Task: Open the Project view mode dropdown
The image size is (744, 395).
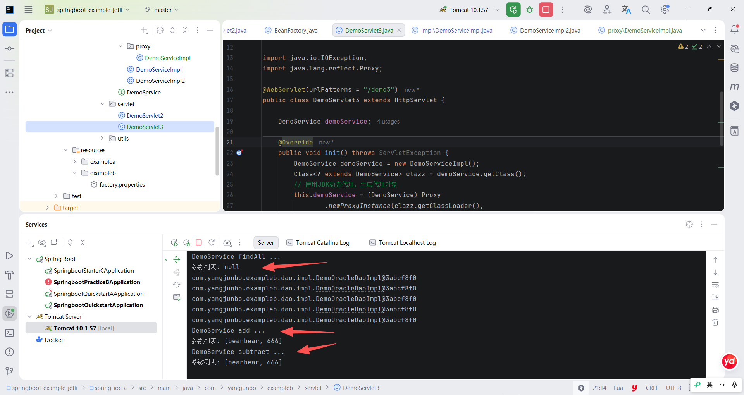Action: tap(39, 30)
